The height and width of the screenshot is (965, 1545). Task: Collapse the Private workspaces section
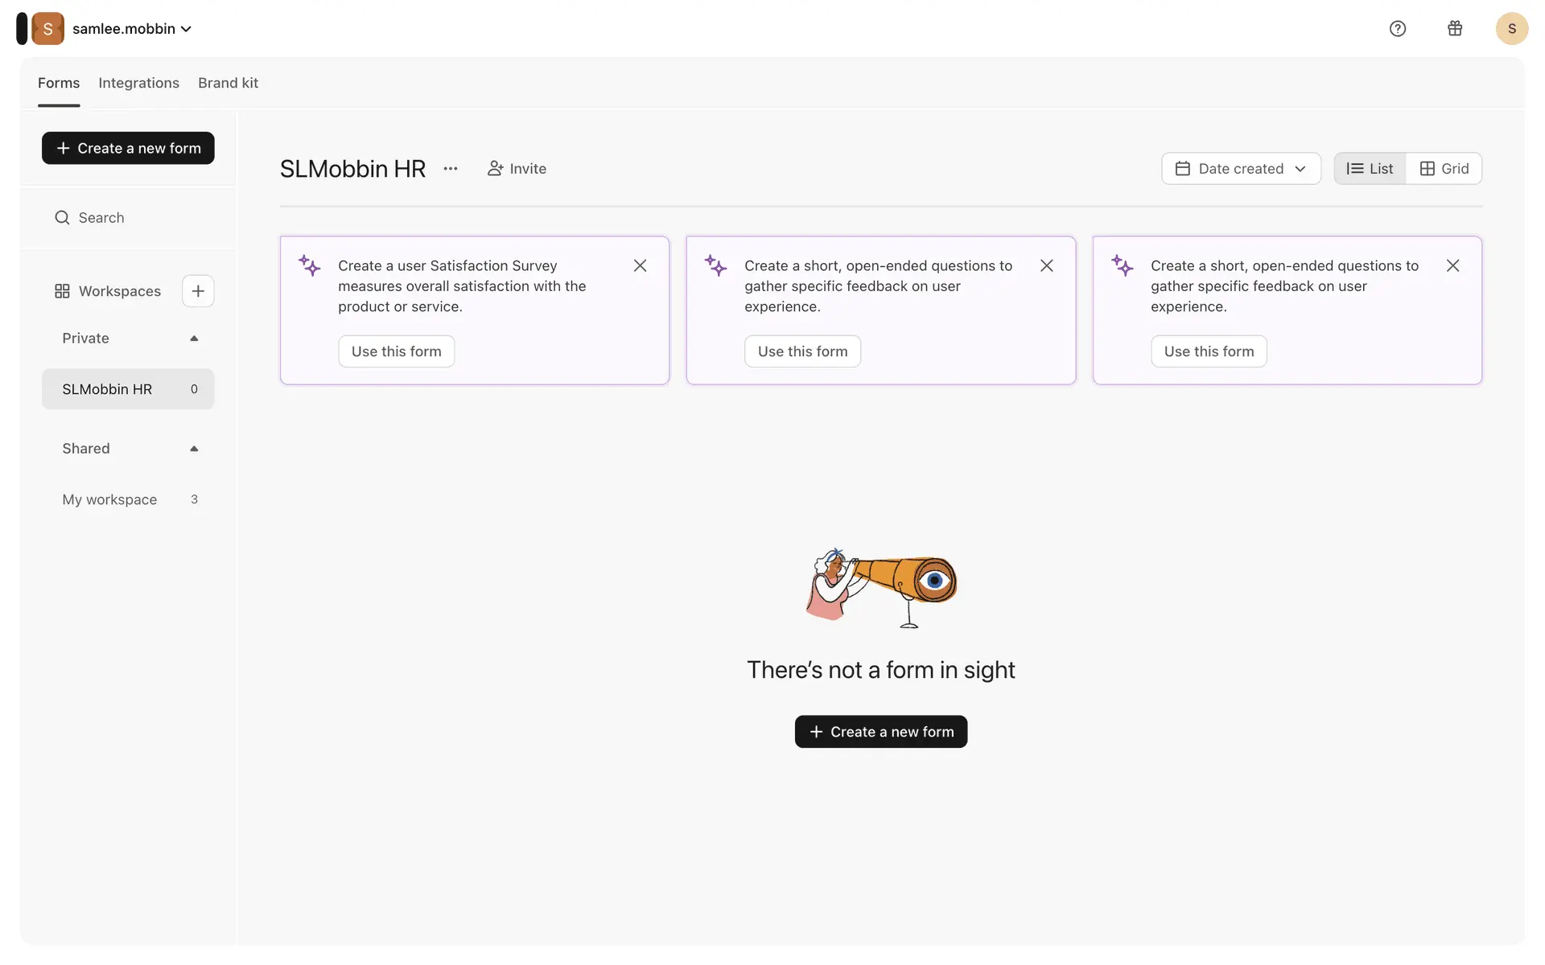(194, 339)
